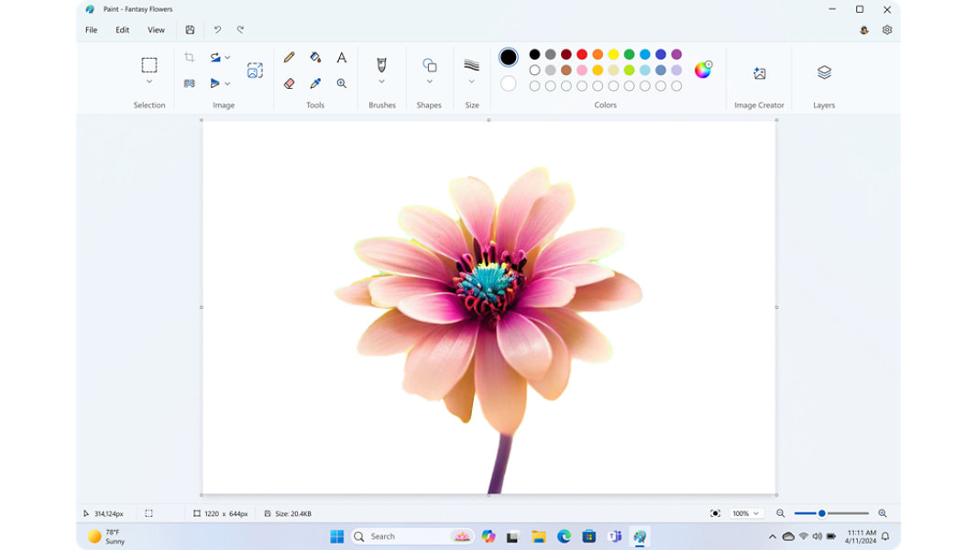
Task: Expand the Size dropdown chevron
Action: pyautogui.click(x=472, y=82)
